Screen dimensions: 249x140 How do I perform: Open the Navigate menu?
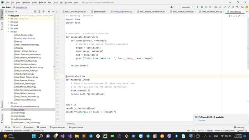pos(26,2)
